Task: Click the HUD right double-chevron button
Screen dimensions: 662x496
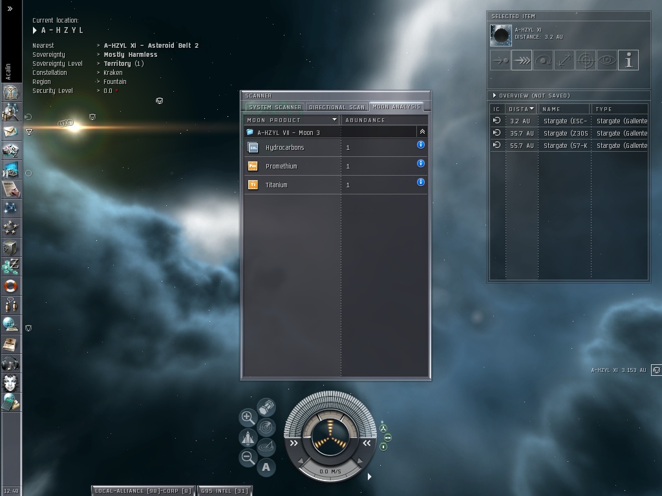Action: [x=367, y=443]
